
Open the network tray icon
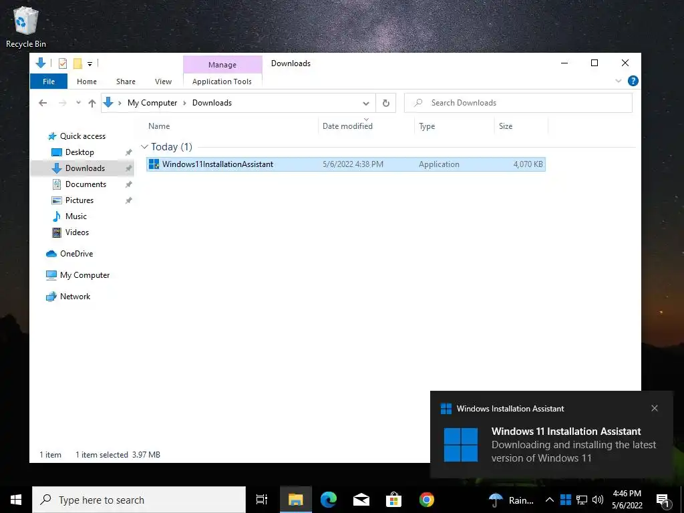pyautogui.click(x=582, y=500)
